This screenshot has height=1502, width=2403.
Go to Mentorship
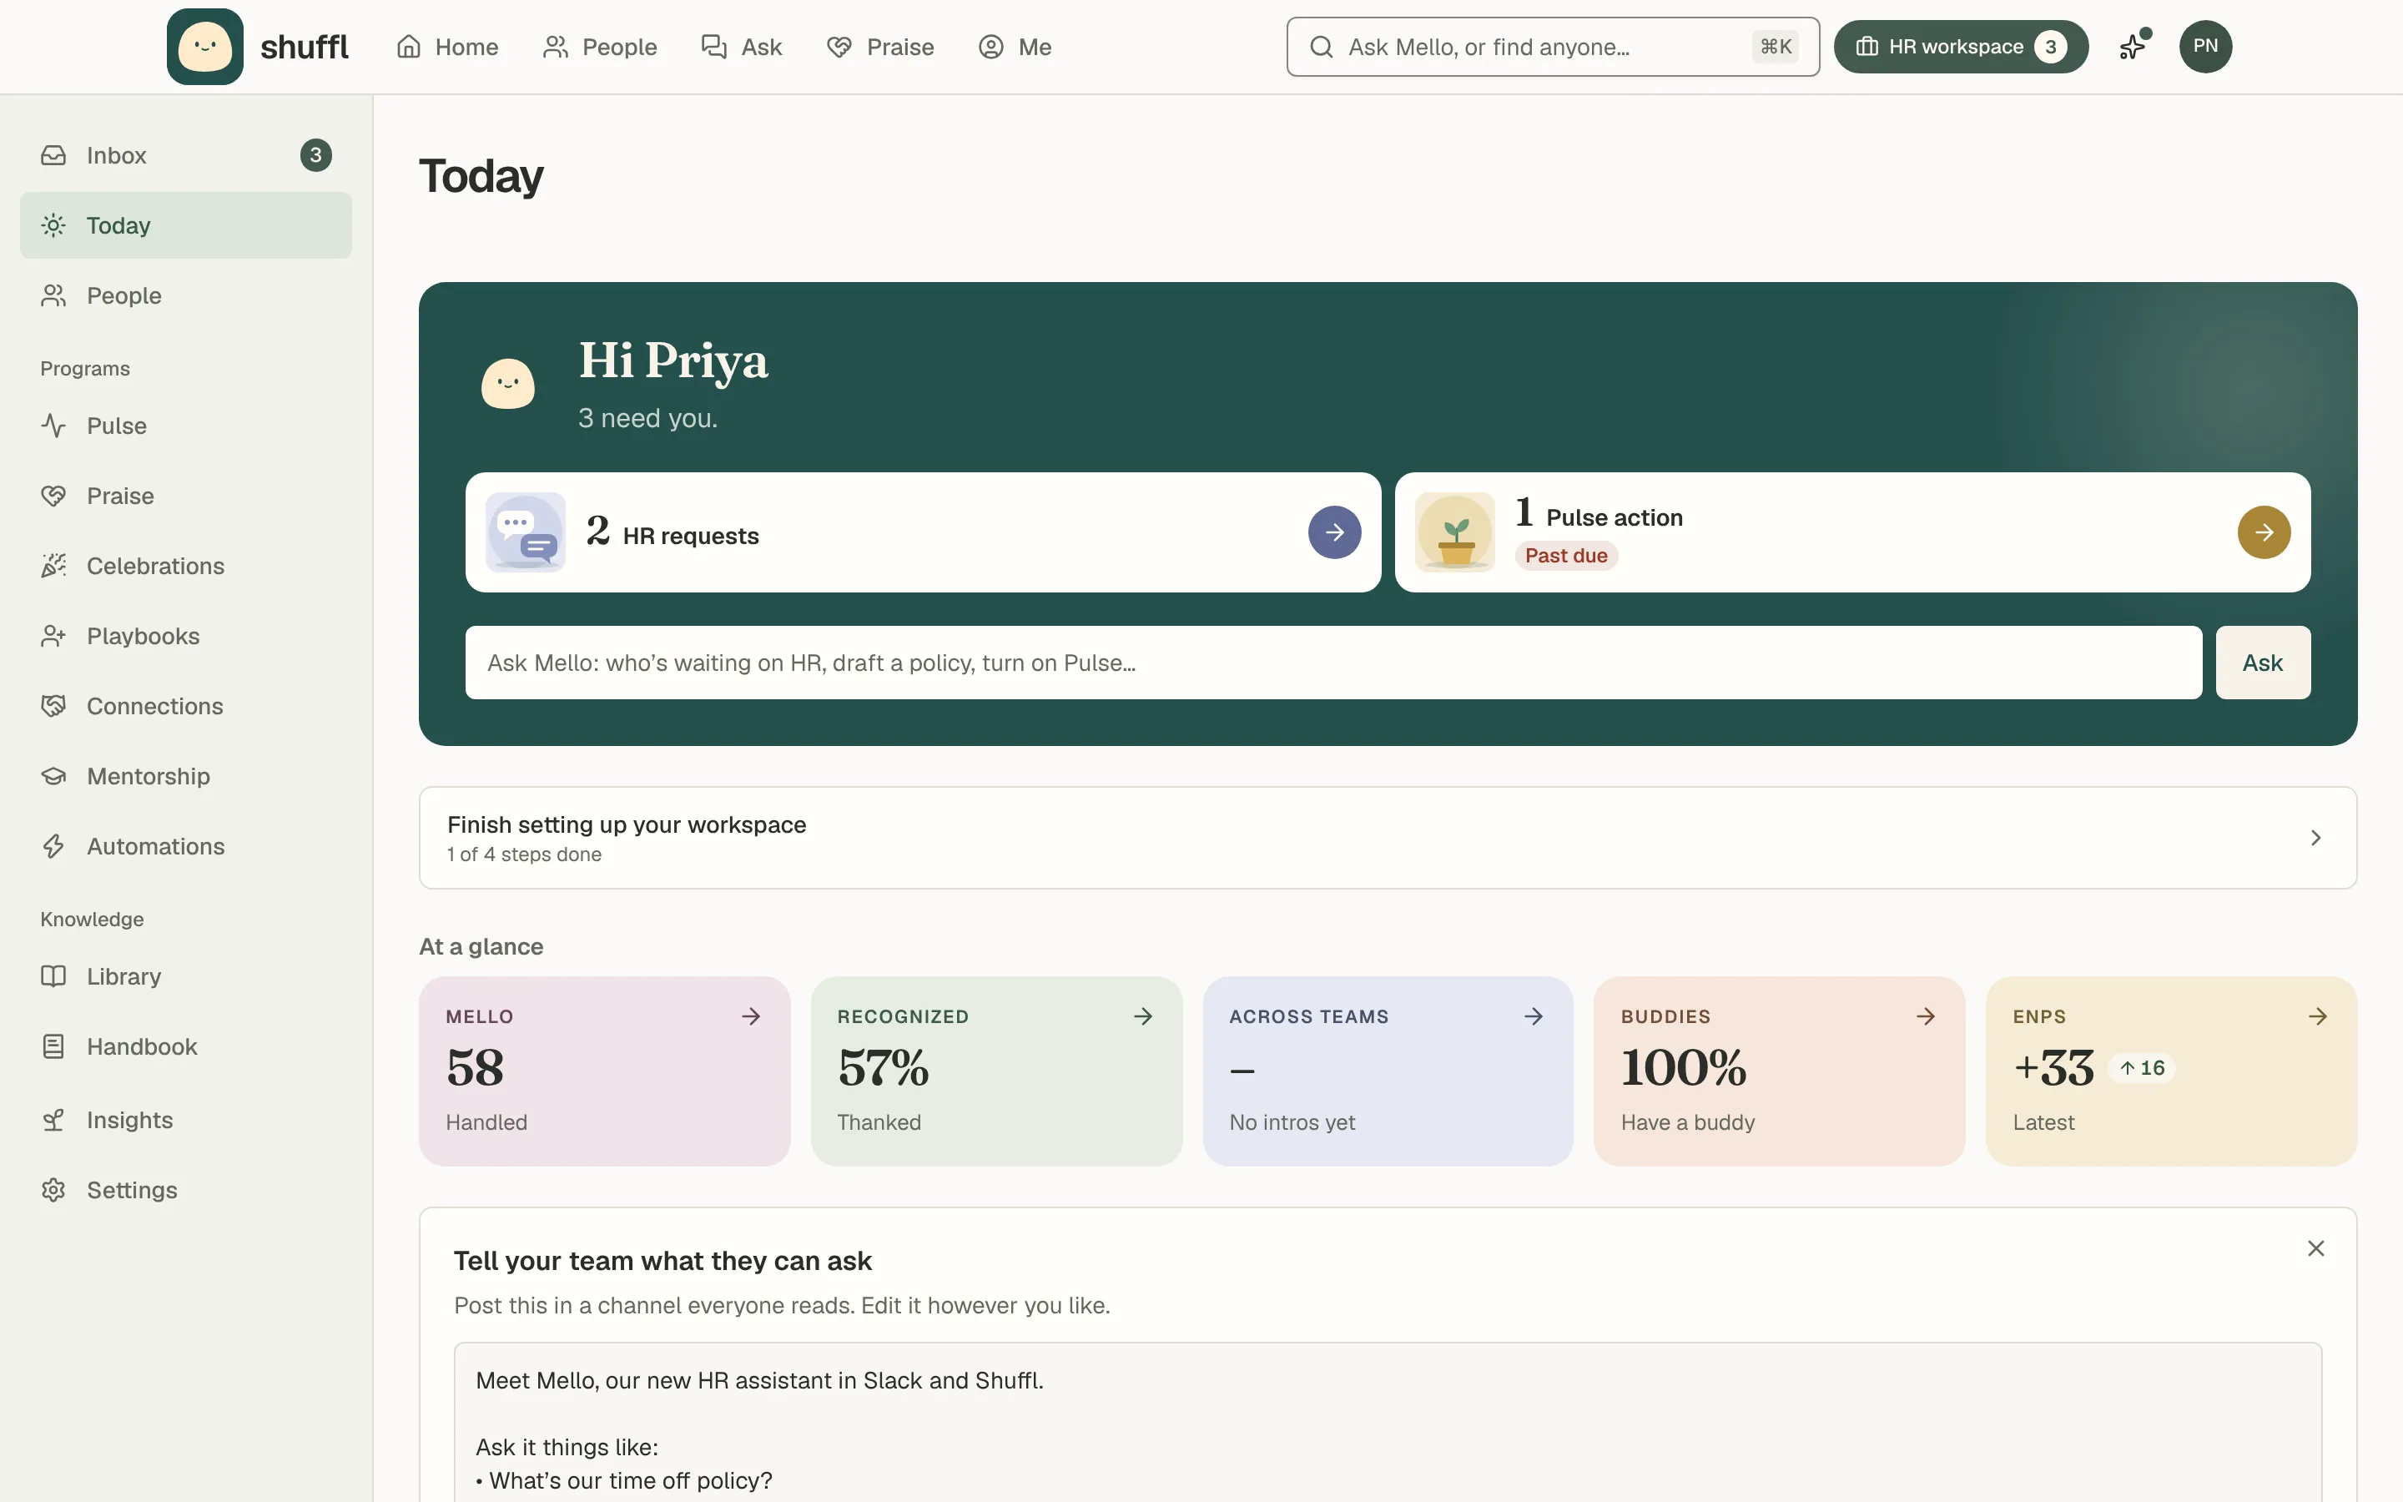tap(186, 777)
